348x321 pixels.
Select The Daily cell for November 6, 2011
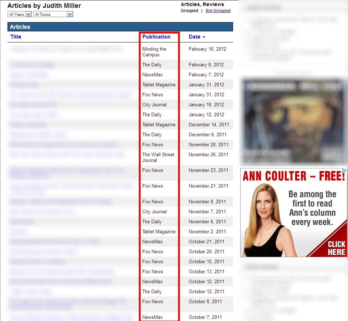(x=152, y=222)
